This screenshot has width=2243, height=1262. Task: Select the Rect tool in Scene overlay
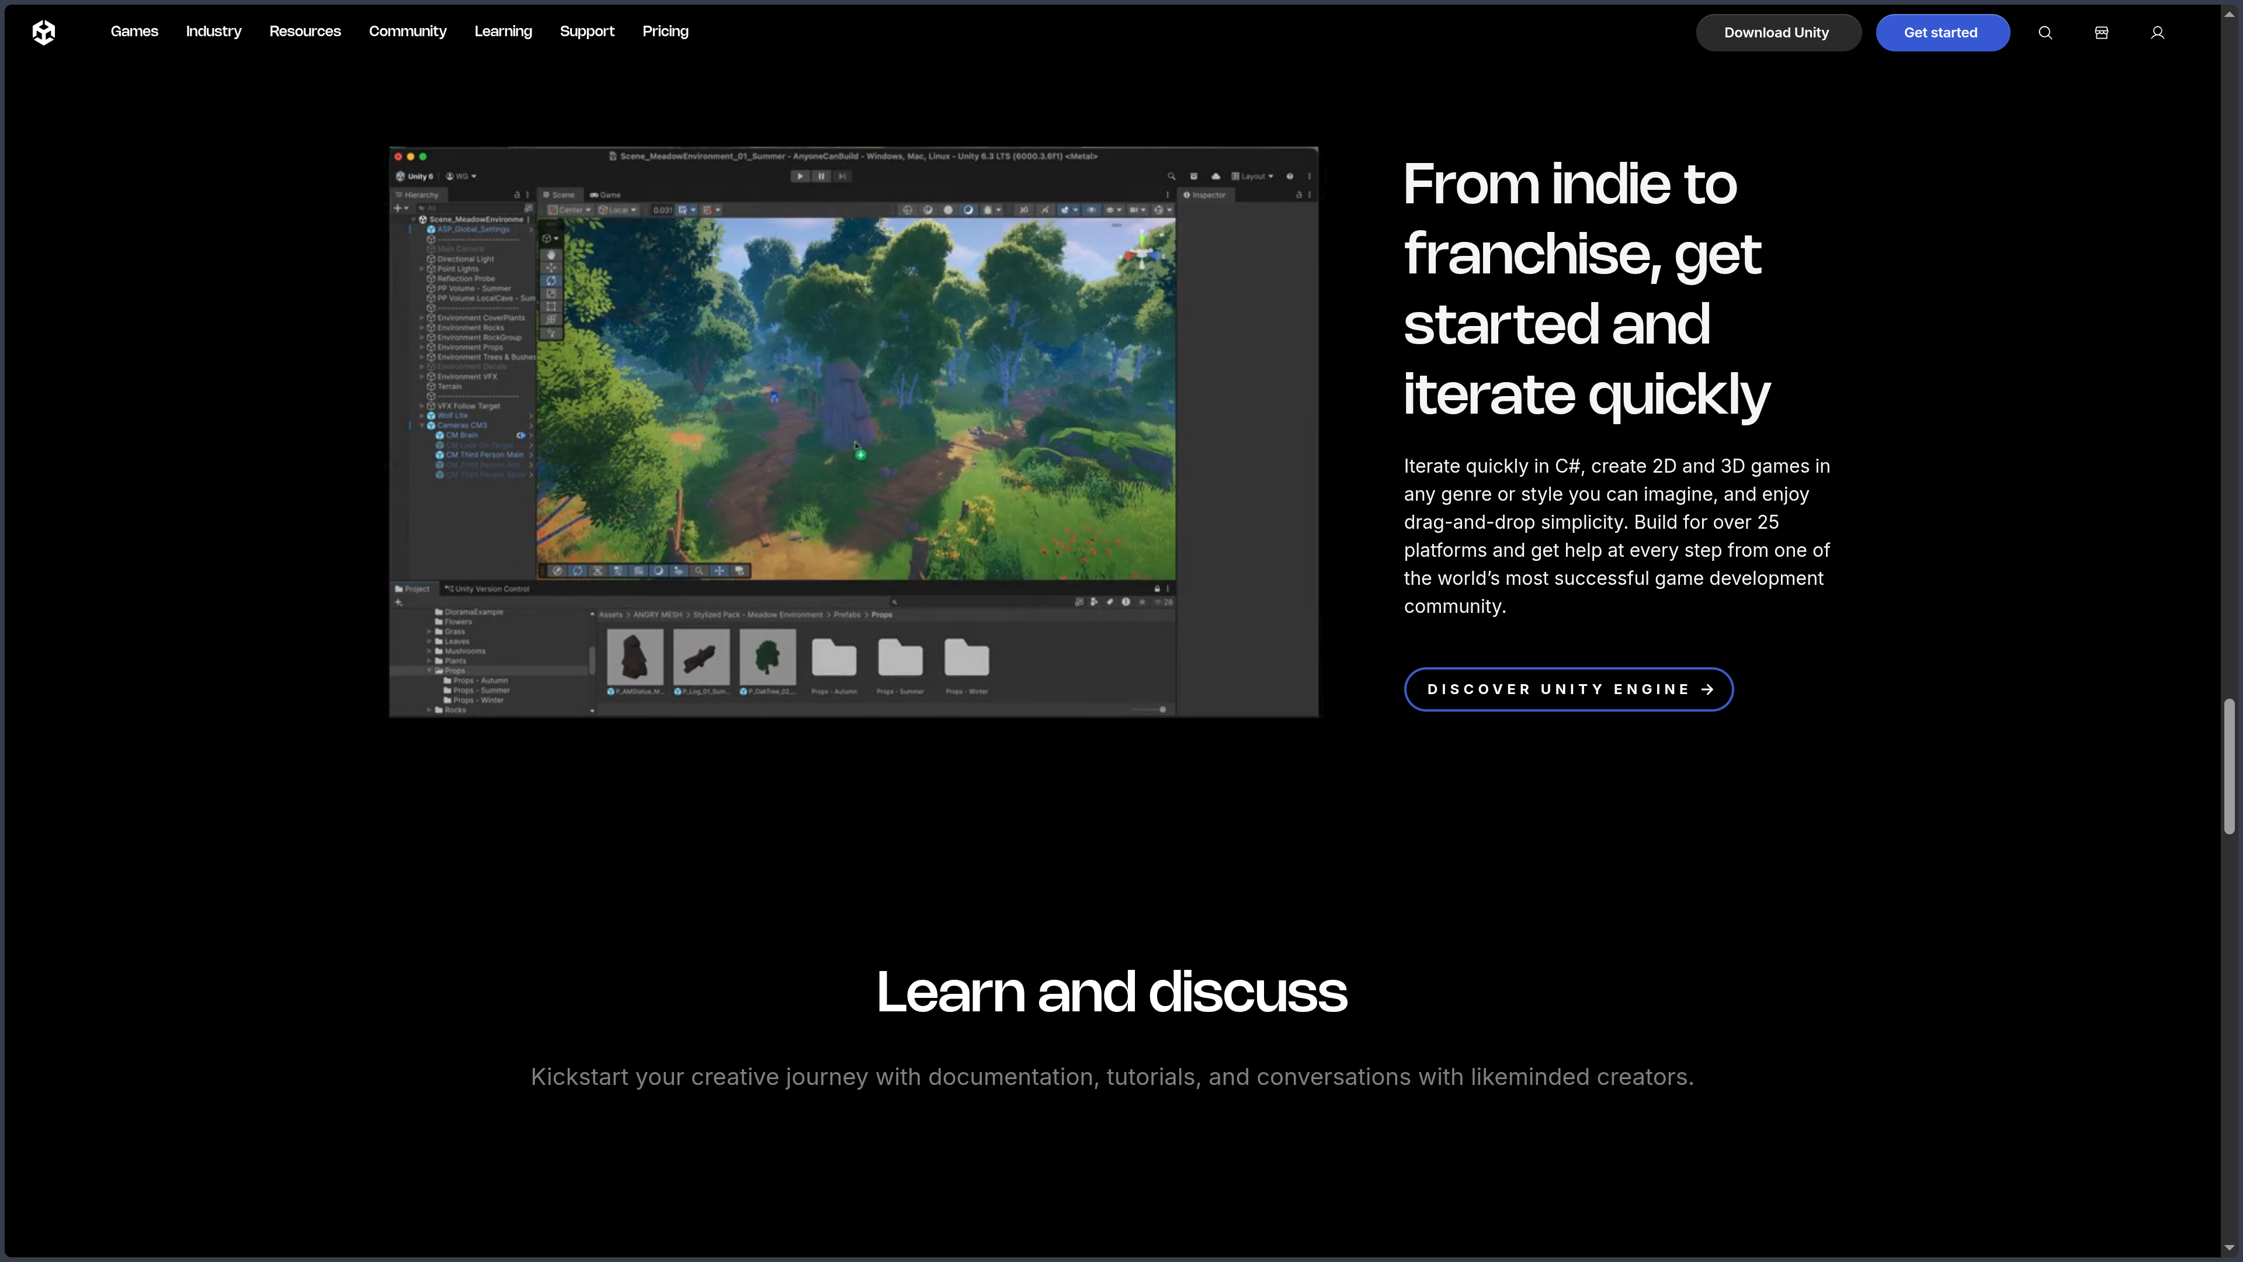point(551,307)
